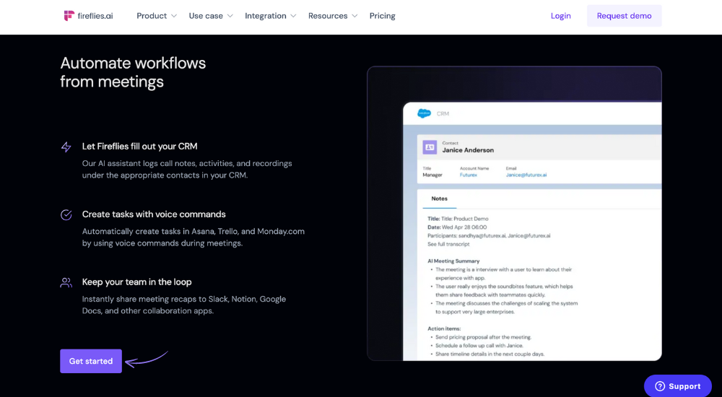The height and width of the screenshot is (397, 722).
Task: Click Create tasks with voice commands heading
Action: pyautogui.click(x=154, y=214)
